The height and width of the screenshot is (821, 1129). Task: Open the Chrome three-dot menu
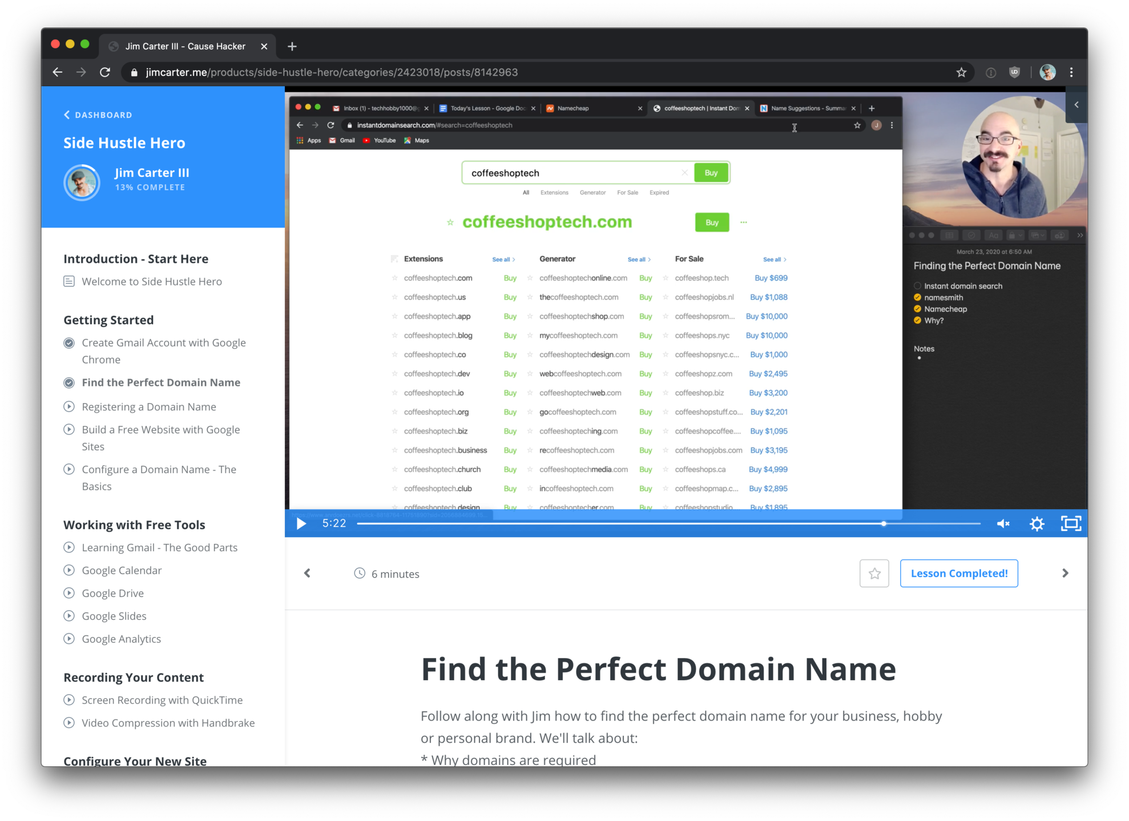[x=1071, y=72]
